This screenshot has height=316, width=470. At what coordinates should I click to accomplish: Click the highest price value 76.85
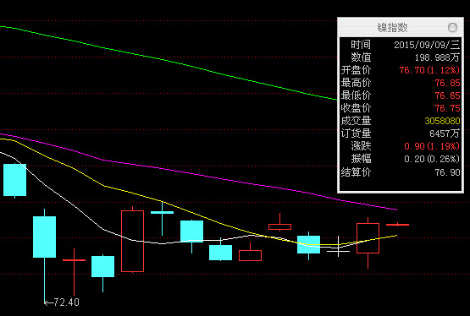click(447, 83)
